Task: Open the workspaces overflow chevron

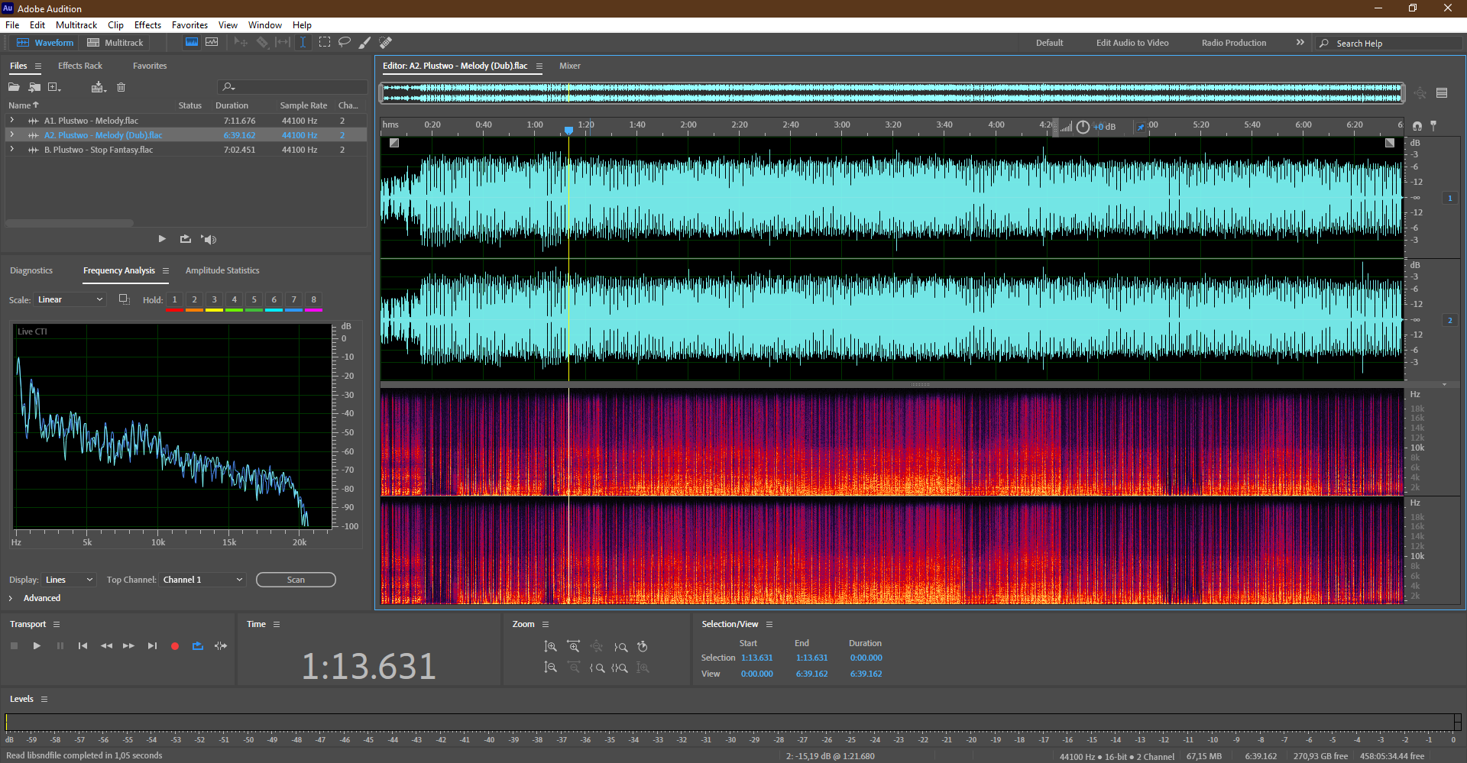Action: tap(1300, 43)
